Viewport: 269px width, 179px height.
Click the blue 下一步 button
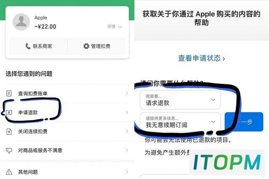click(x=244, y=122)
